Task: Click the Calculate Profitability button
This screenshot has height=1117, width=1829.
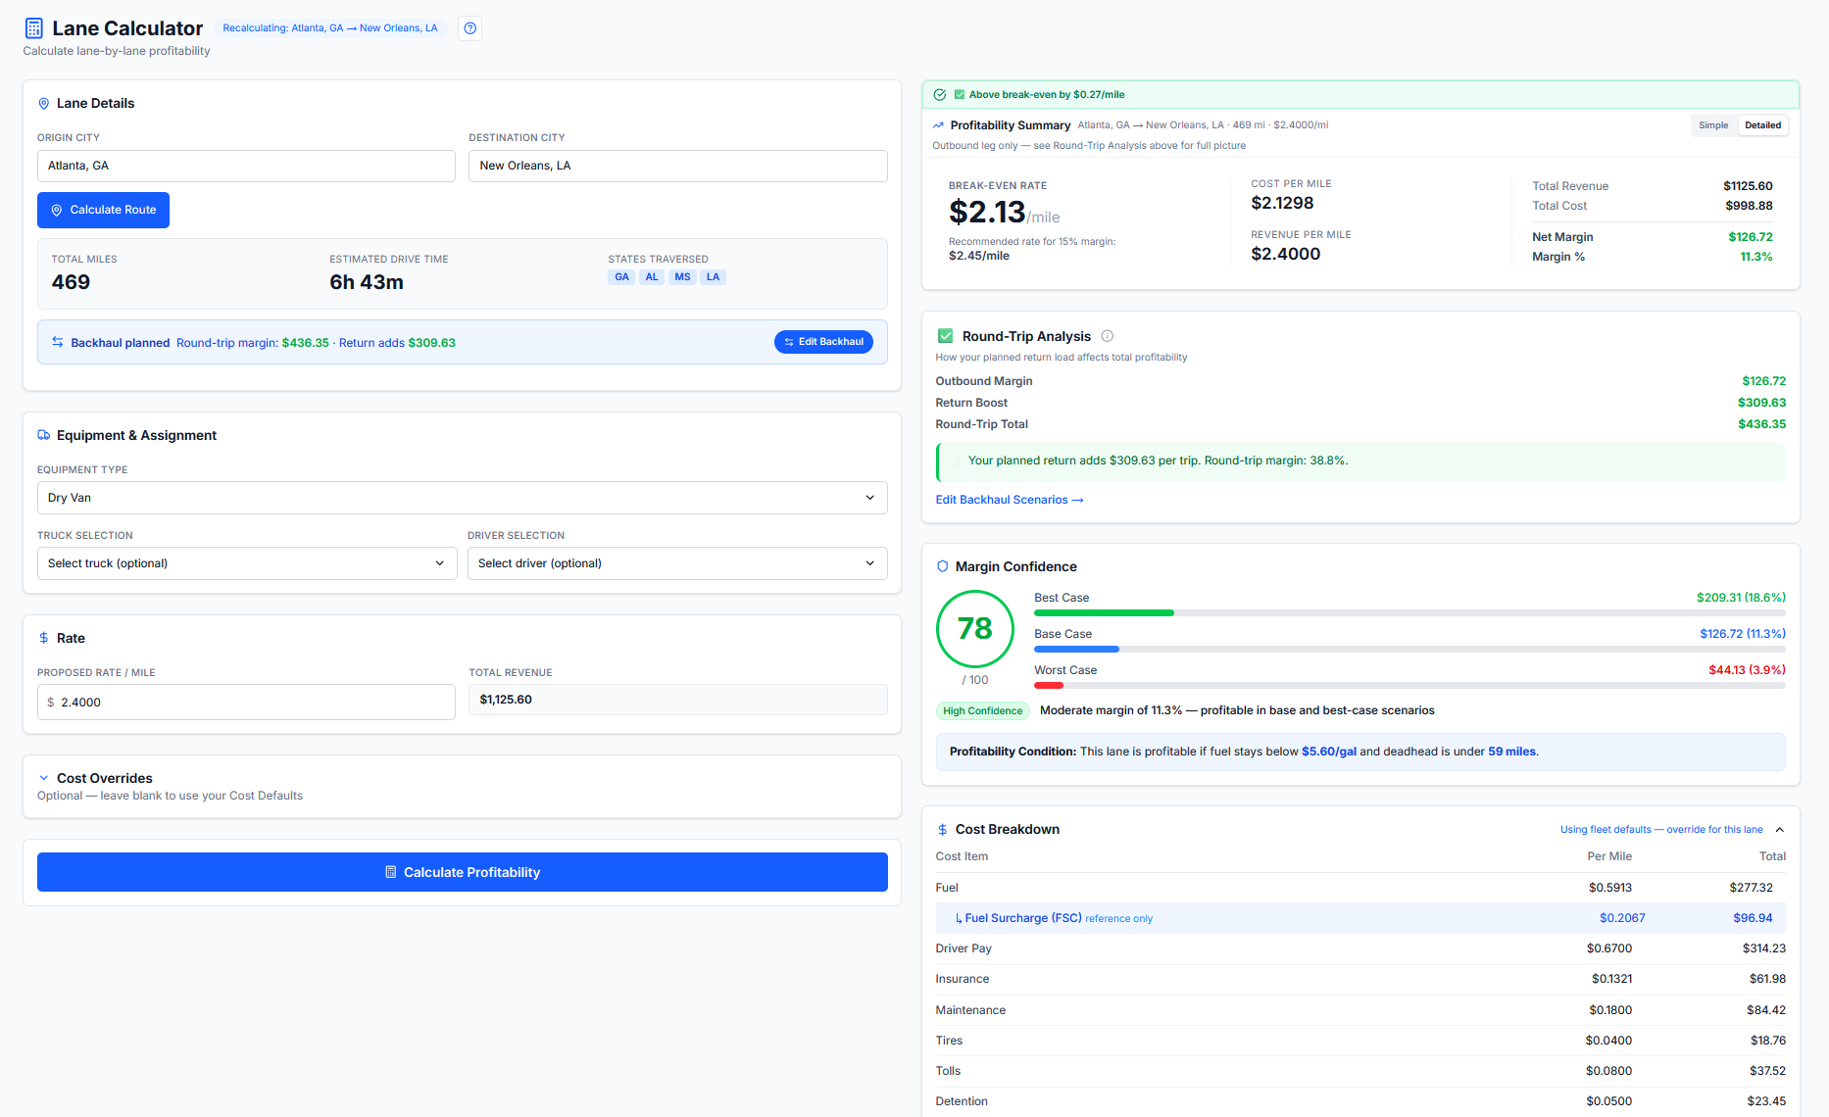Action: (463, 872)
